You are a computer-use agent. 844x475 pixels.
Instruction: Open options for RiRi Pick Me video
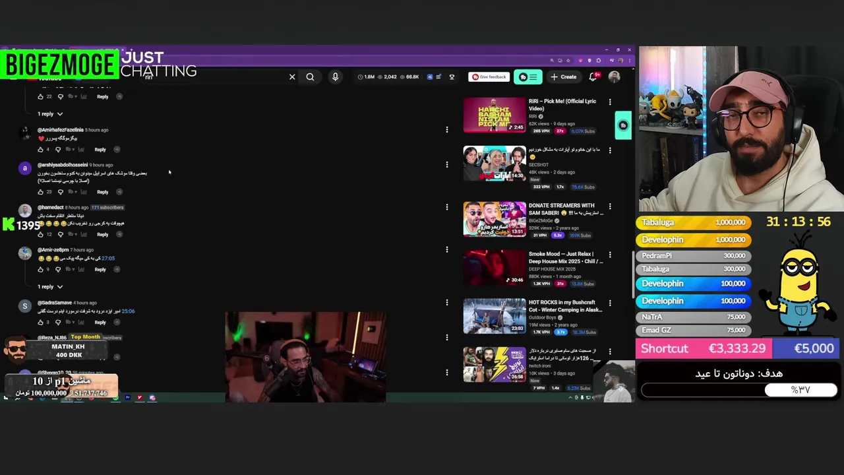point(609,102)
